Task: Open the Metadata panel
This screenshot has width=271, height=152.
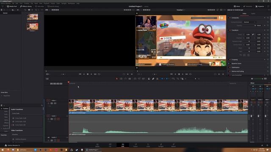Action: (248, 6)
